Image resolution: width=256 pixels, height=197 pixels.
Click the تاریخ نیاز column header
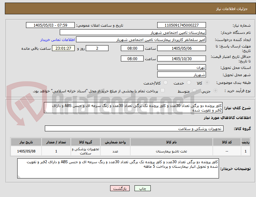pyautogui.click(x=26, y=142)
